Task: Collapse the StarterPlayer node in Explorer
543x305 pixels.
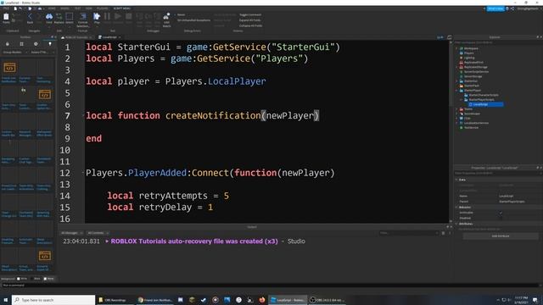Action: tap(456, 91)
